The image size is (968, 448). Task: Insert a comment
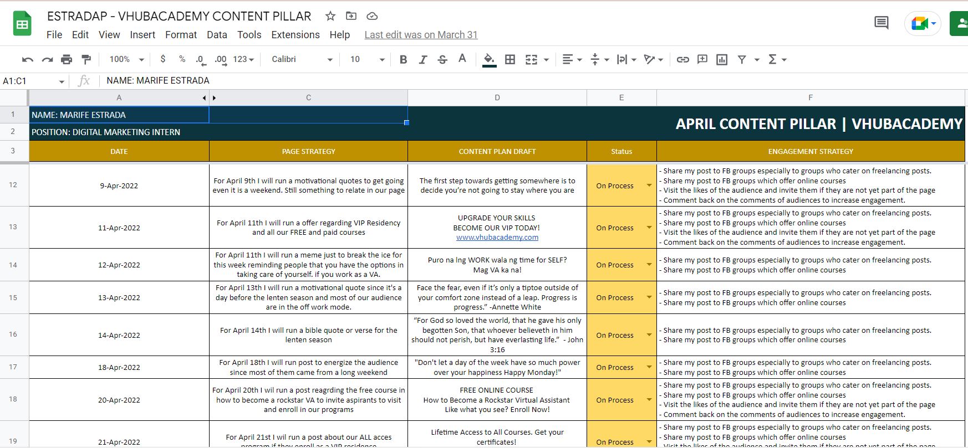pos(702,59)
